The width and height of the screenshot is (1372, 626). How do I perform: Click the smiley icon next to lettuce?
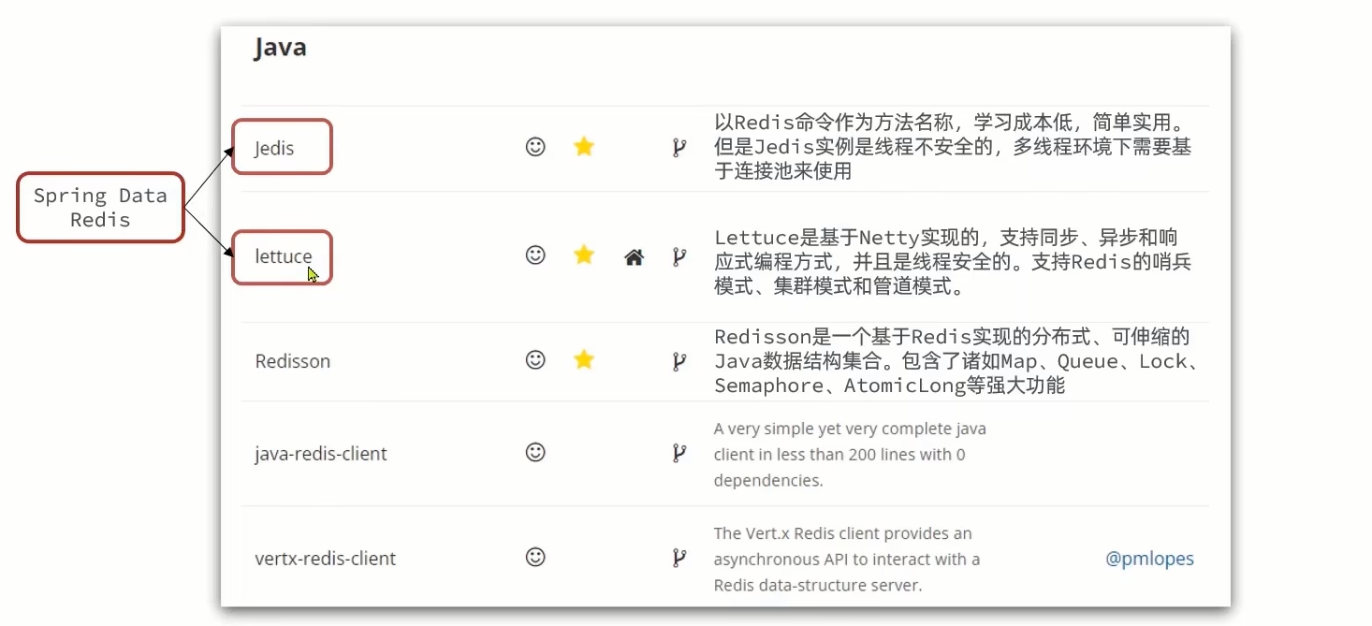click(x=534, y=255)
